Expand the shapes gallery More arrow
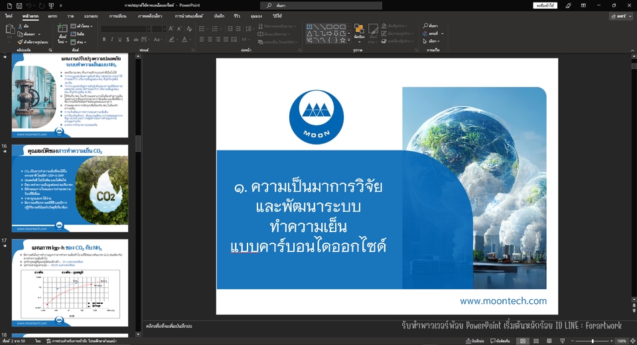 [x=348, y=40]
